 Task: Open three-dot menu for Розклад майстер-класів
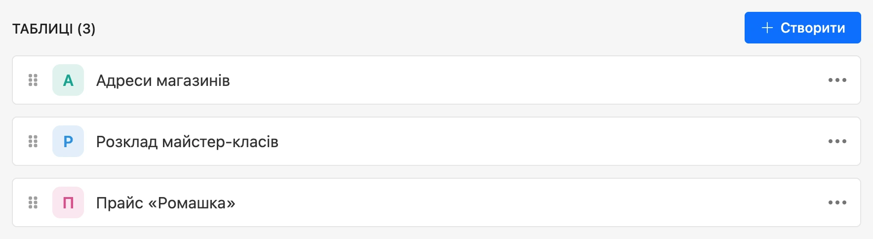coord(837,141)
